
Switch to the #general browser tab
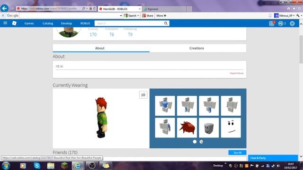click(x=164, y=9)
